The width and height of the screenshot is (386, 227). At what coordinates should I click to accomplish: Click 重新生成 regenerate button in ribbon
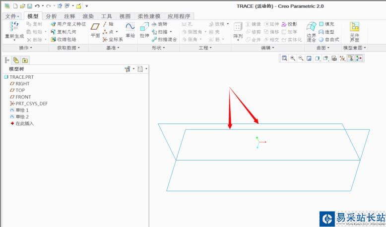[14, 32]
